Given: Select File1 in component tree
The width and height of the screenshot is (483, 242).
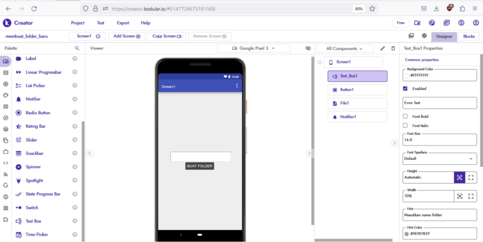Looking at the screenshot, I should 357,103.
